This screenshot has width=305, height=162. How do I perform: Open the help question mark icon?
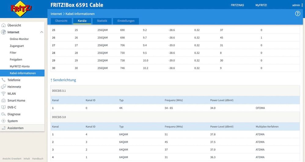tap(298, 14)
